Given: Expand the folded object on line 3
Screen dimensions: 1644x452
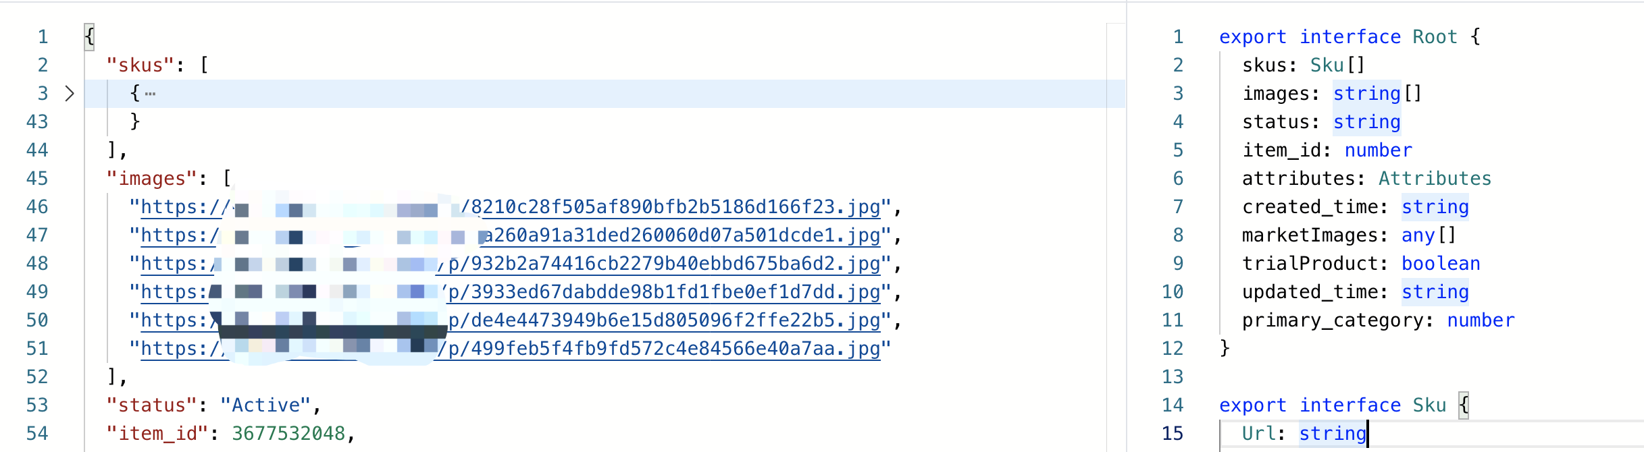Looking at the screenshot, I should tap(69, 93).
